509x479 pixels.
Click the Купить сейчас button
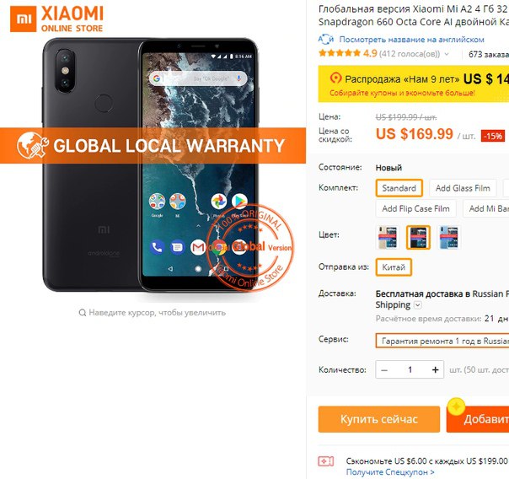(x=379, y=419)
